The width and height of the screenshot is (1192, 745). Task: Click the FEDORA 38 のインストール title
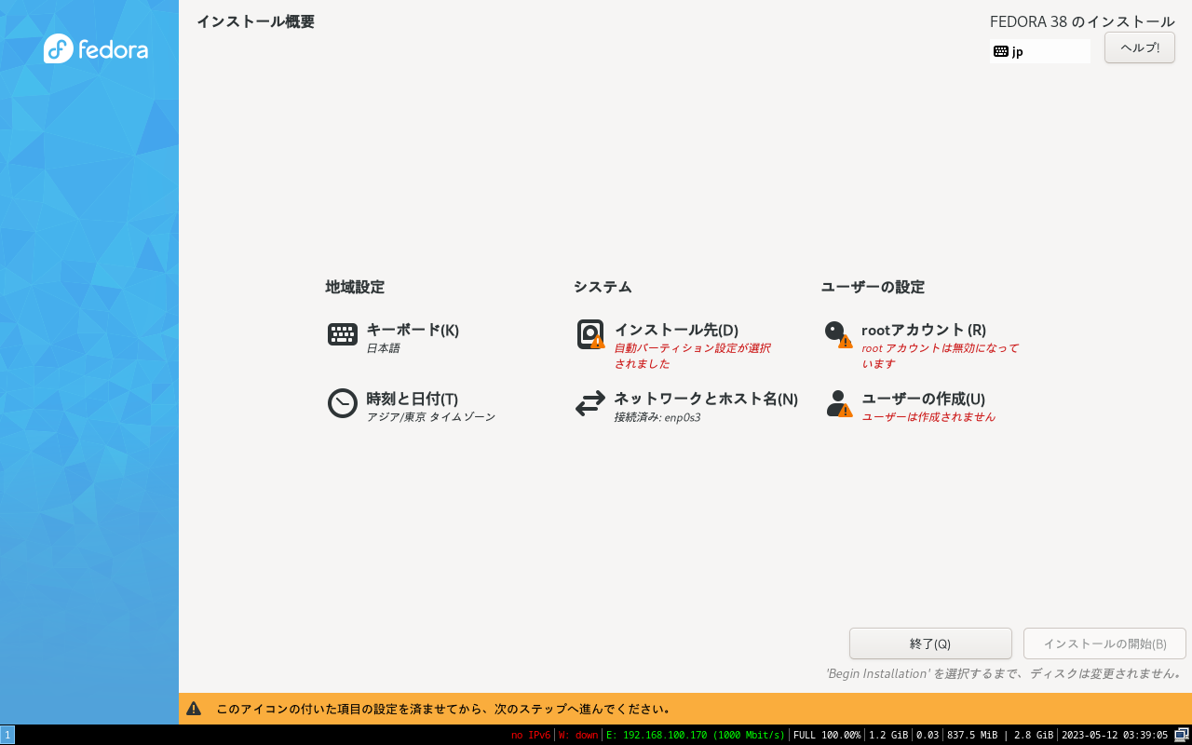pyautogui.click(x=1082, y=21)
